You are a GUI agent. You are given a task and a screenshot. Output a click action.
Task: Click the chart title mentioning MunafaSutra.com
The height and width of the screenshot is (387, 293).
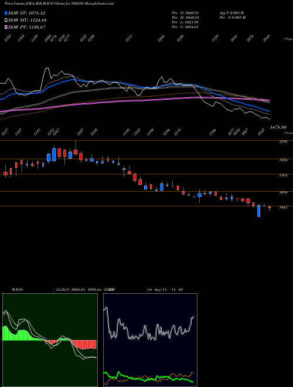coord(59,4)
